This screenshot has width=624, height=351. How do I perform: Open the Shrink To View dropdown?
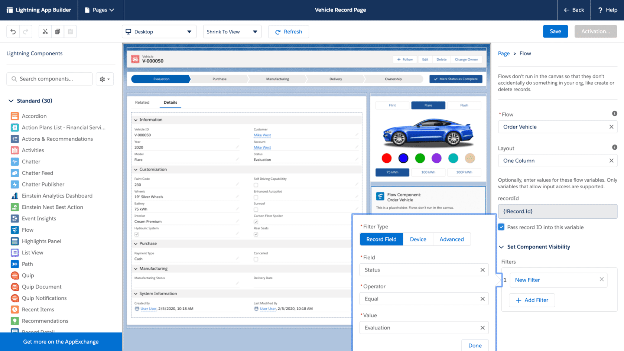pyautogui.click(x=232, y=32)
